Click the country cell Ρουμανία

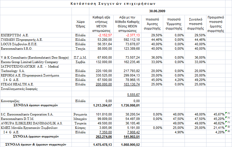pos(80,114)
